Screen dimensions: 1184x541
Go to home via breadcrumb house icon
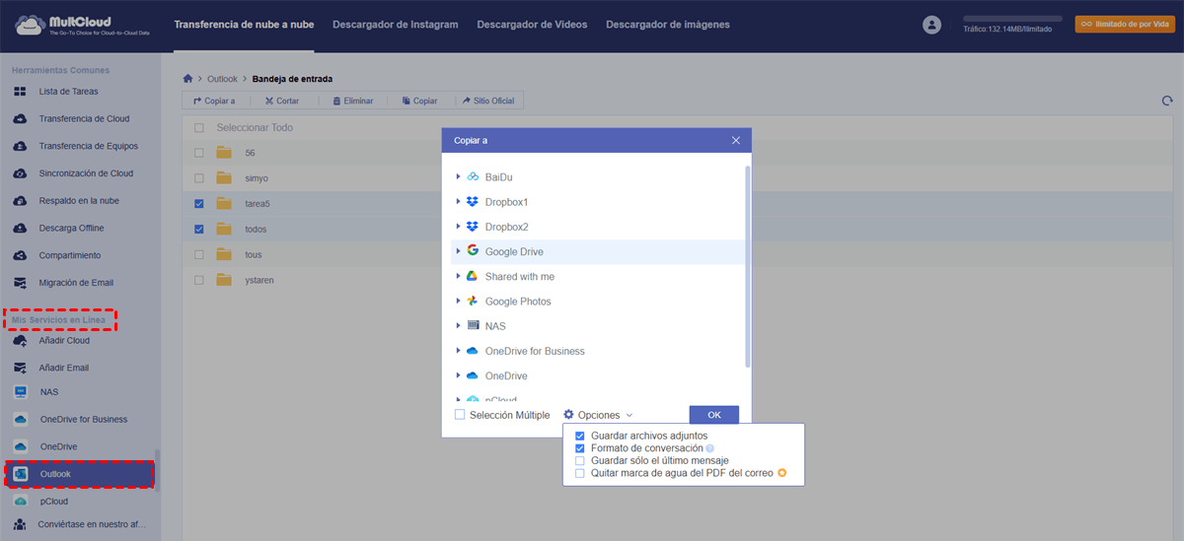click(x=188, y=78)
